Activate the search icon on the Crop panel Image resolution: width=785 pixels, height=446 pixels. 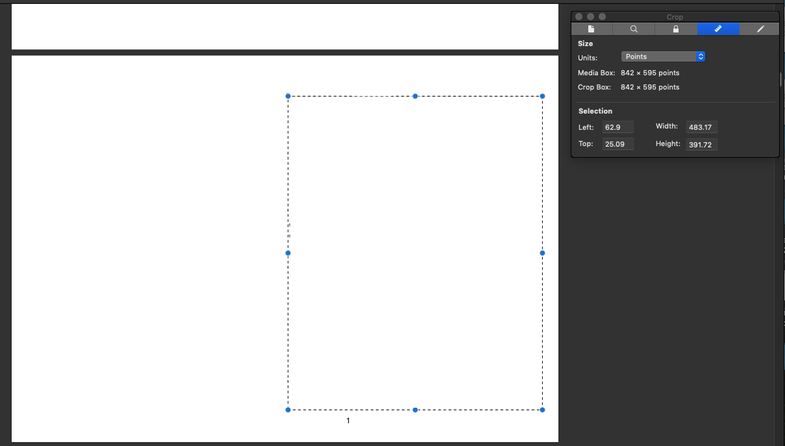[634, 29]
